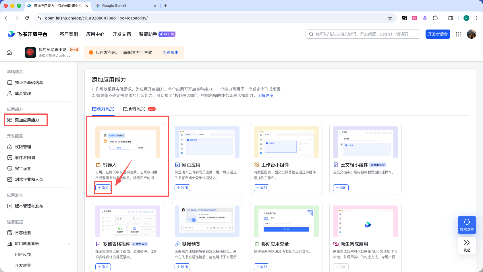483x272 pixels.
Task: Open 权限管理 in the sidebar
Action: coord(23,147)
